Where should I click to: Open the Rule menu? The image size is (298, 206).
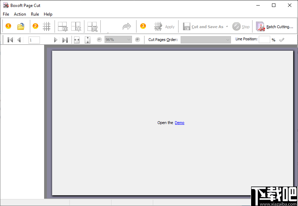point(35,14)
